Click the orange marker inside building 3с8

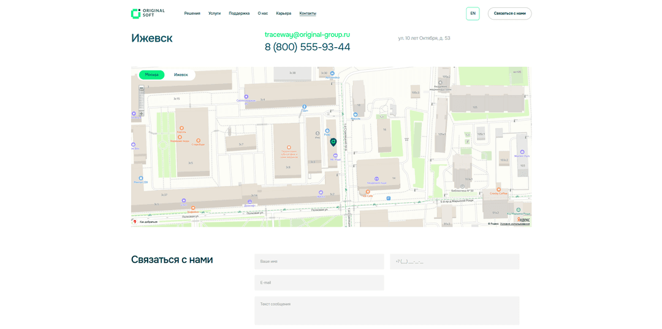[289, 147]
